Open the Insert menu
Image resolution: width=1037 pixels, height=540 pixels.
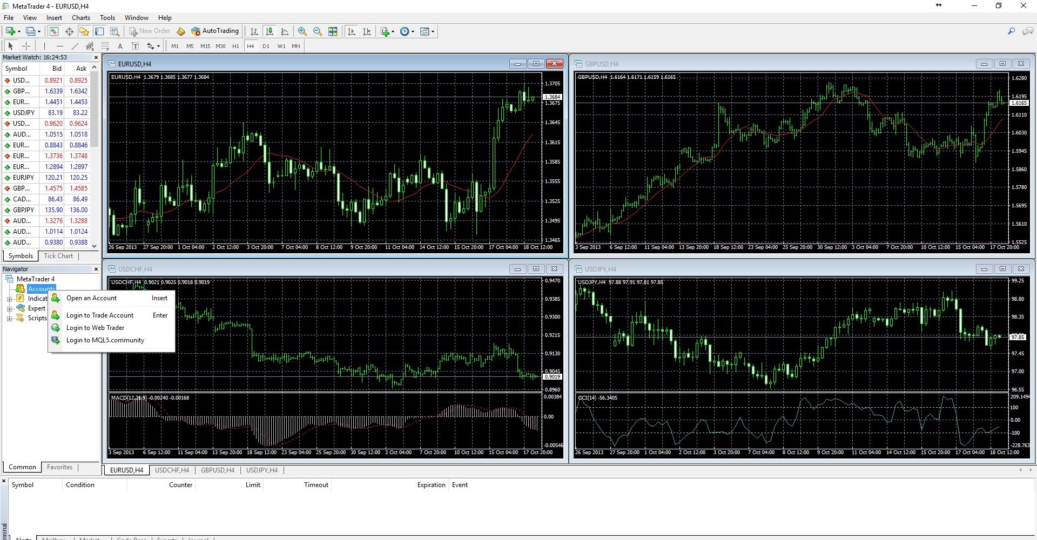tap(54, 17)
